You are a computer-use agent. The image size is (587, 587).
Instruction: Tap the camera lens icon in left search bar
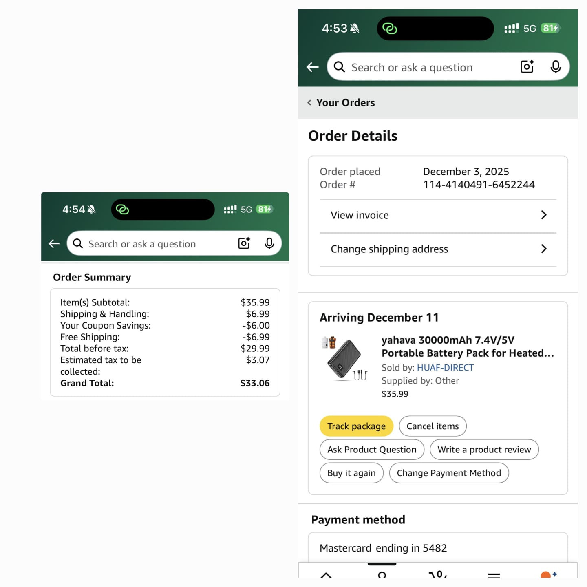[x=244, y=243]
